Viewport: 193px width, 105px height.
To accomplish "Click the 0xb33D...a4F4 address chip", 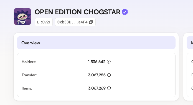I will click(x=75, y=22).
